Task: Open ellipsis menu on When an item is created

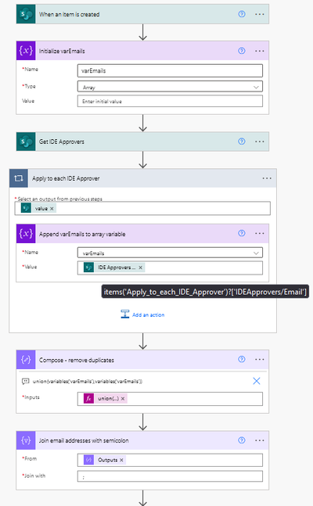Action: (259, 14)
